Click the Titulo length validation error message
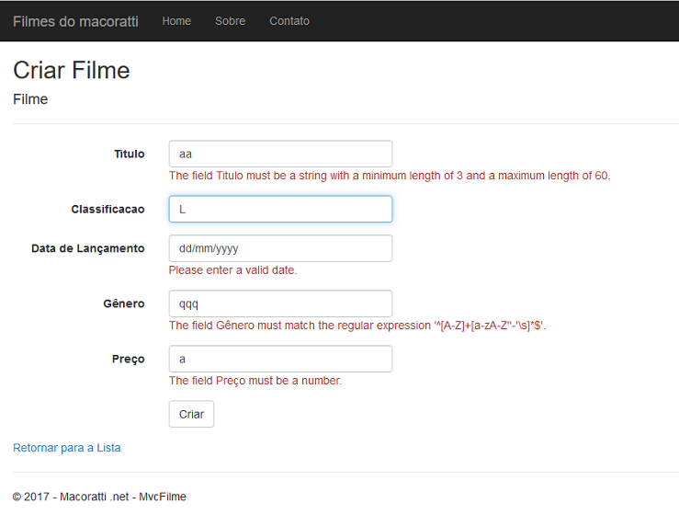Image resolution: width=679 pixels, height=515 pixels. (x=390, y=176)
